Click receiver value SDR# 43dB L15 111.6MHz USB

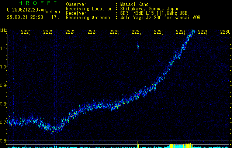click(154, 13)
